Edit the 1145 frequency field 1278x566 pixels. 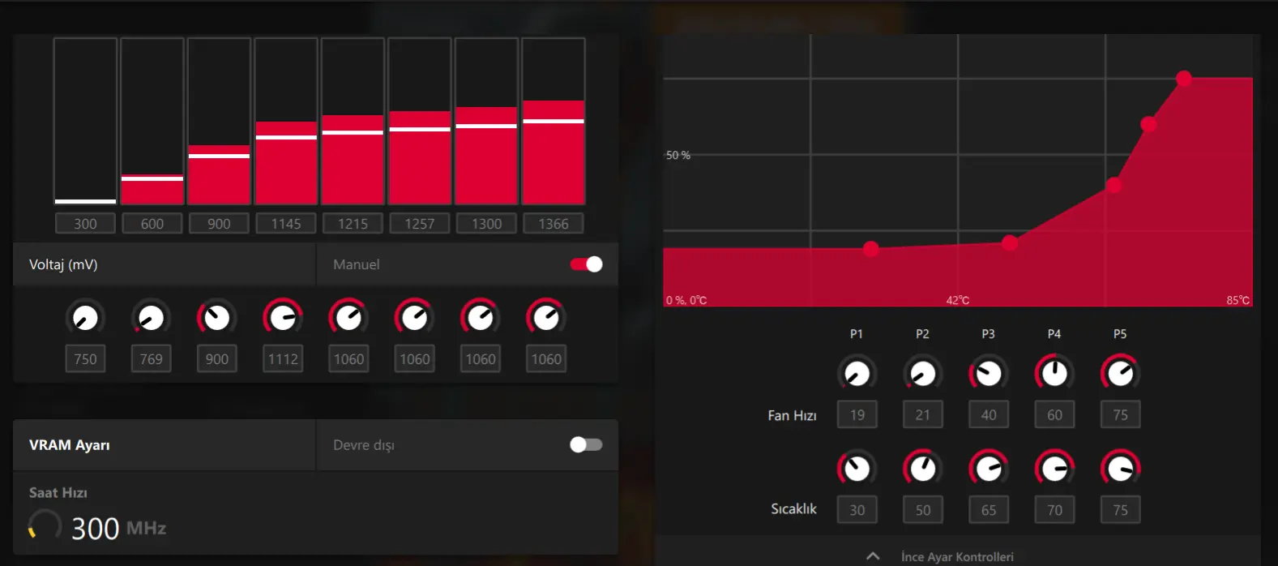coord(286,223)
